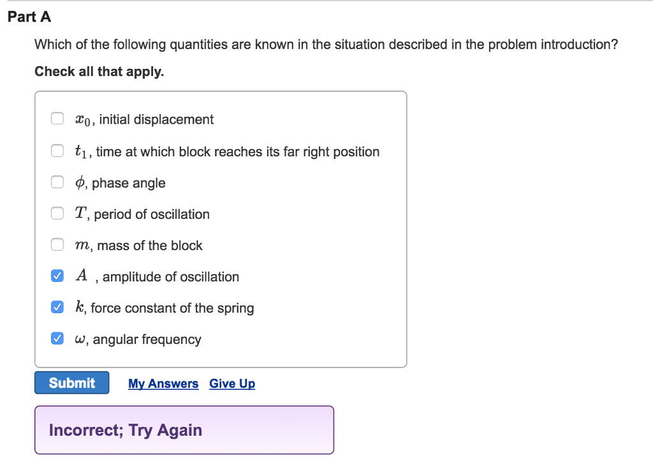Select the 'angular frequency' answer label
The height and width of the screenshot is (467, 653).
137,339
